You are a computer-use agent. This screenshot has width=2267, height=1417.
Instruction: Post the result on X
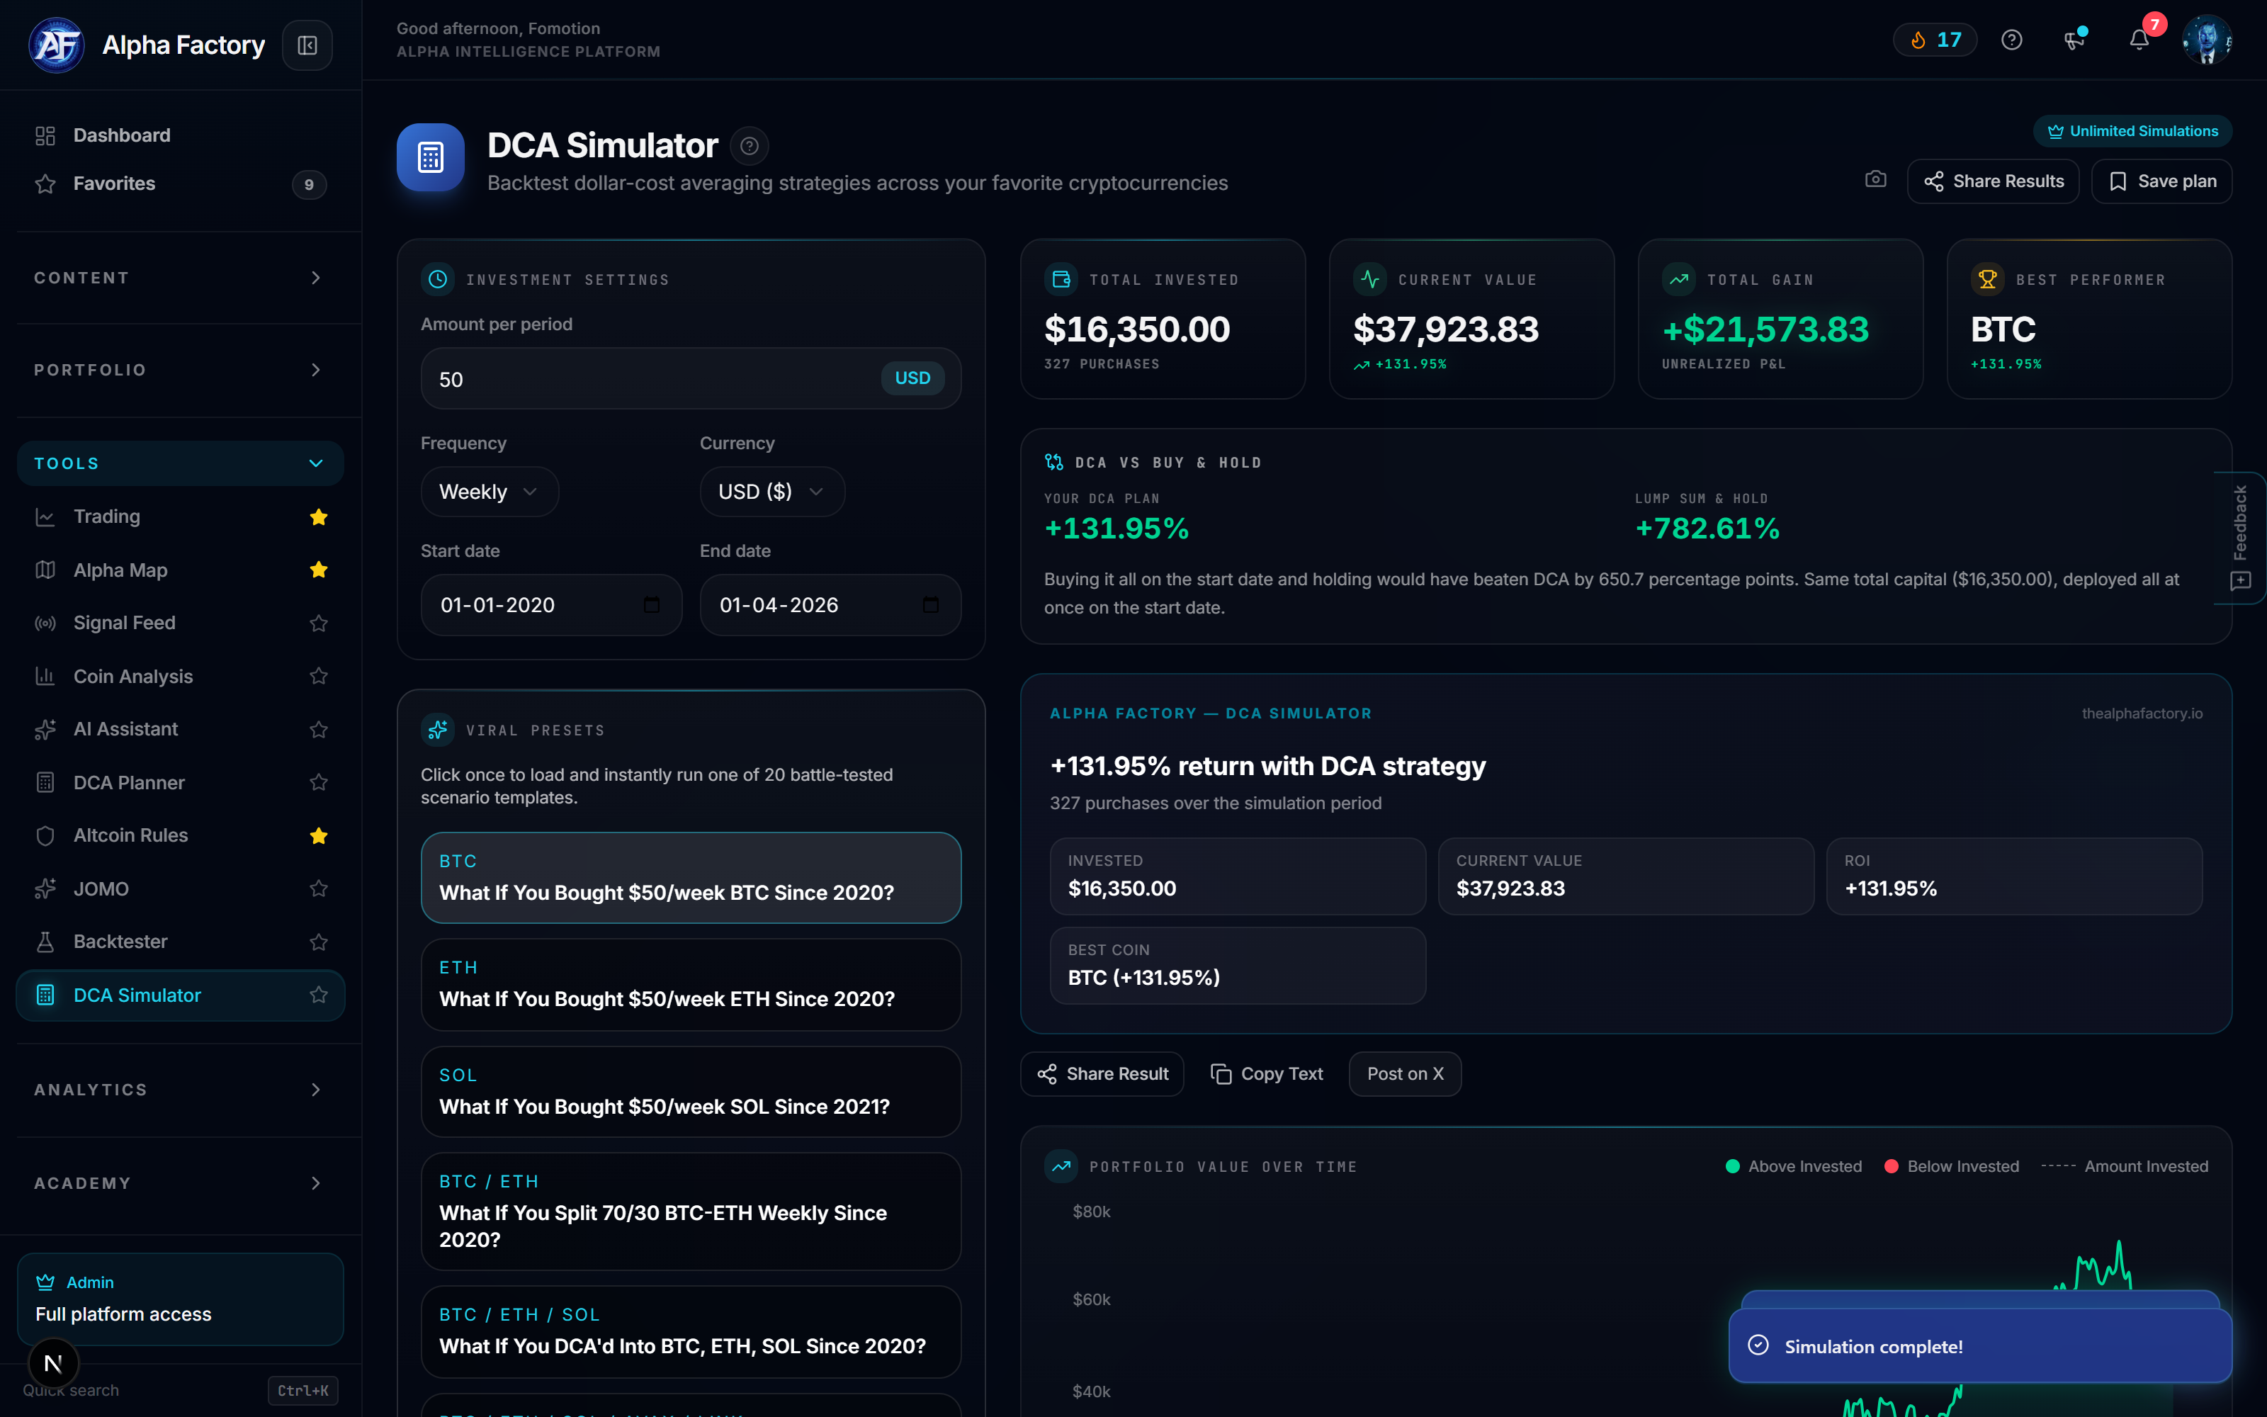1405,1074
